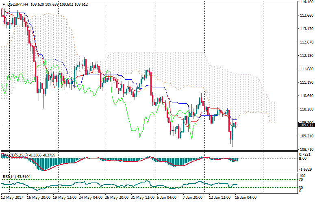Select the 12 May 2017 date label

[13, 198]
